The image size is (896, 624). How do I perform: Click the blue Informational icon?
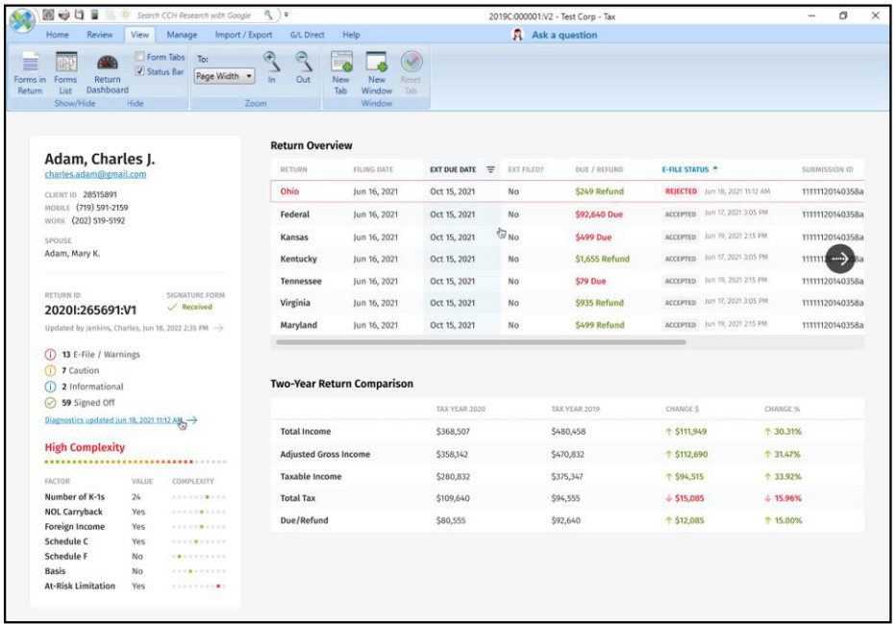(x=50, y=387)
